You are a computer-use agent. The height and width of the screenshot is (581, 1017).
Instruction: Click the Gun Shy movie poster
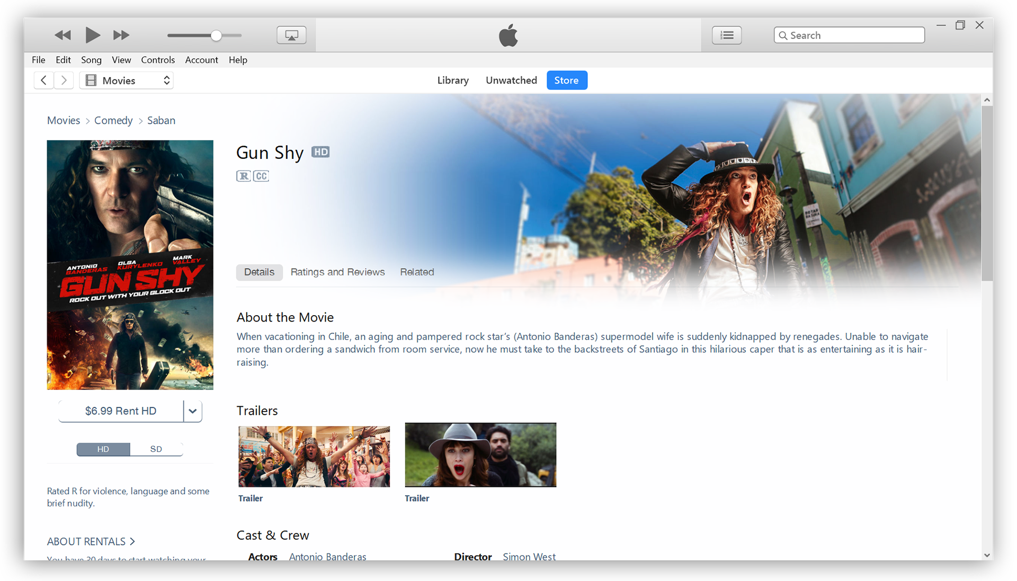[x=130, y=265]
